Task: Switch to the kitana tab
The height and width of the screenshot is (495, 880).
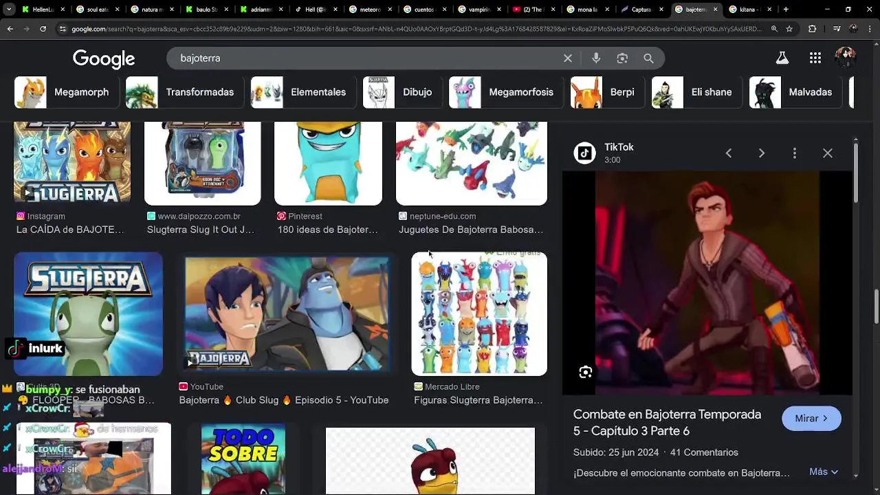Action: (749, 10)
